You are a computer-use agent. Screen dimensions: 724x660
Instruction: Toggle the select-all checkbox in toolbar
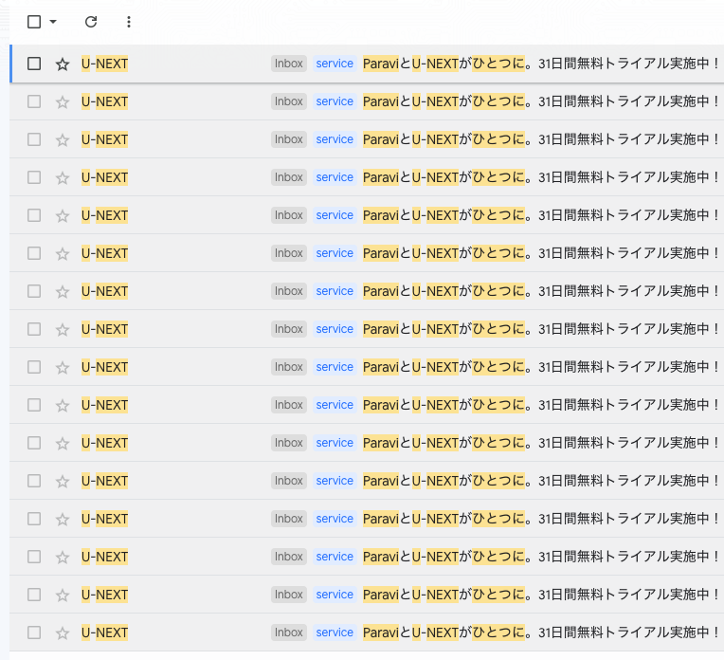34,22
